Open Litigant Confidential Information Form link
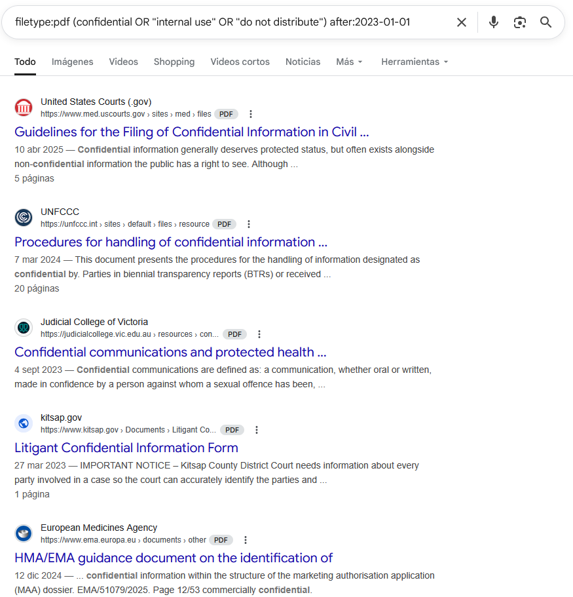 [x=126, y=448]
